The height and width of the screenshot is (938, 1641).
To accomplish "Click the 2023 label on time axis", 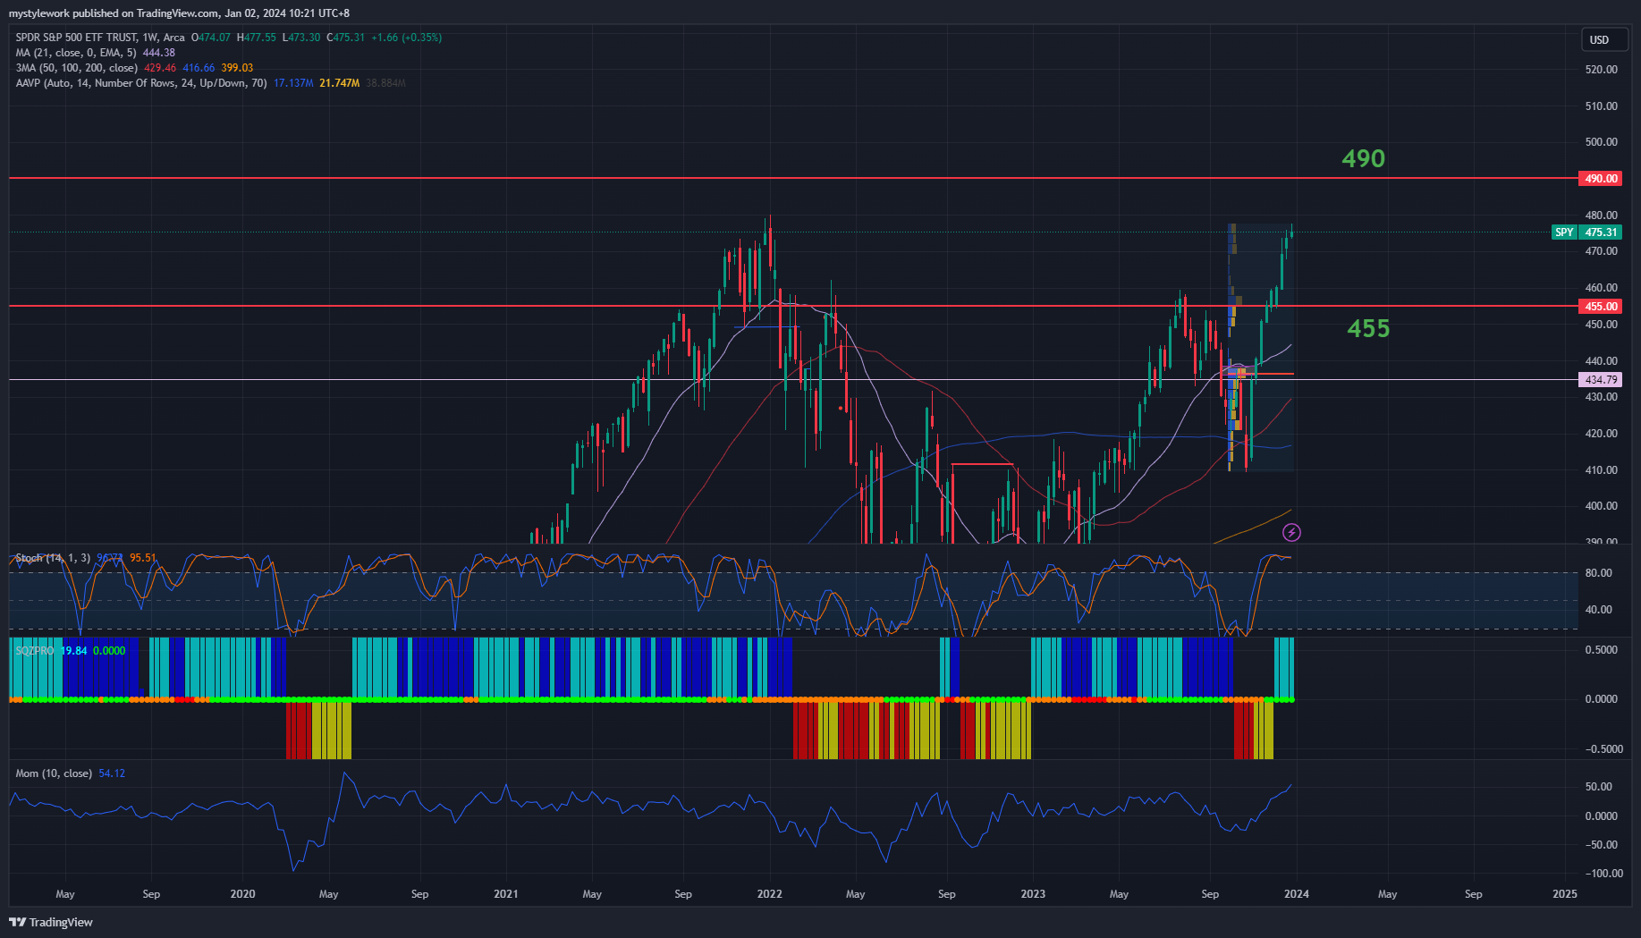I will 1033,894.
